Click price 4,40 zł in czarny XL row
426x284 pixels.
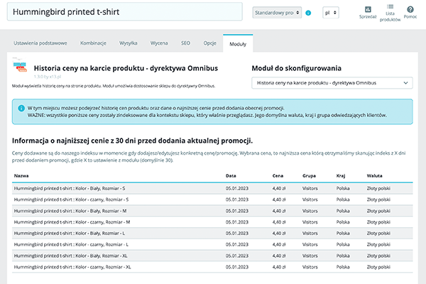pos(279,267)
